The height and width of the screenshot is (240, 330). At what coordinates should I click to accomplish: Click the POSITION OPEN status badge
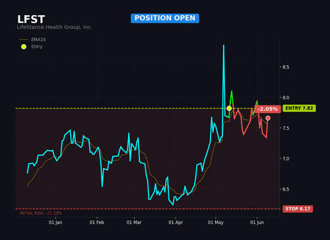click(165, 18)
